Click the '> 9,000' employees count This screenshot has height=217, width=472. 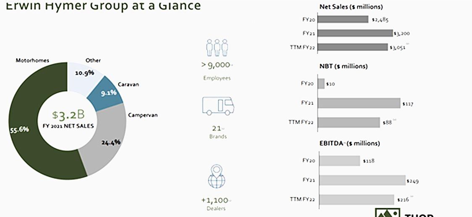(x=215, y=65)
